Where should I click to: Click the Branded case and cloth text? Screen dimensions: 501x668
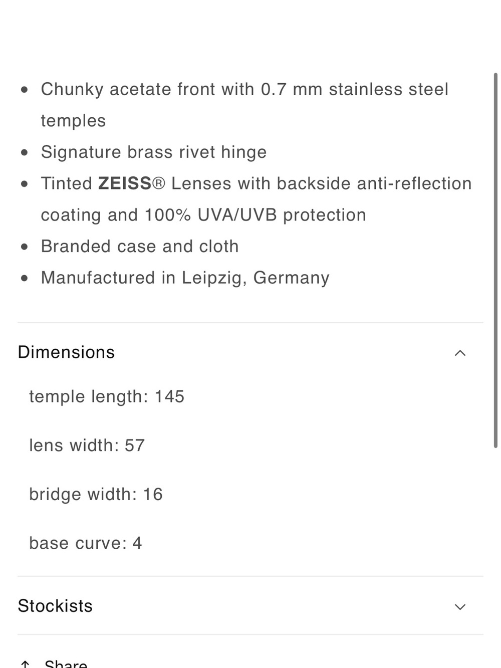pos(140,247)
